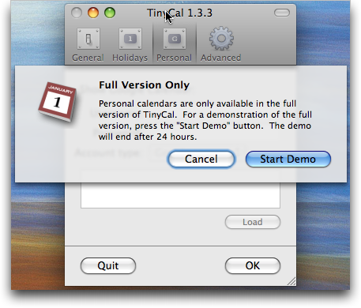The height and width of the screenshot is (308, 361).
Task: Quit TinyCal using the Quit button
Action: coord(108,265)
